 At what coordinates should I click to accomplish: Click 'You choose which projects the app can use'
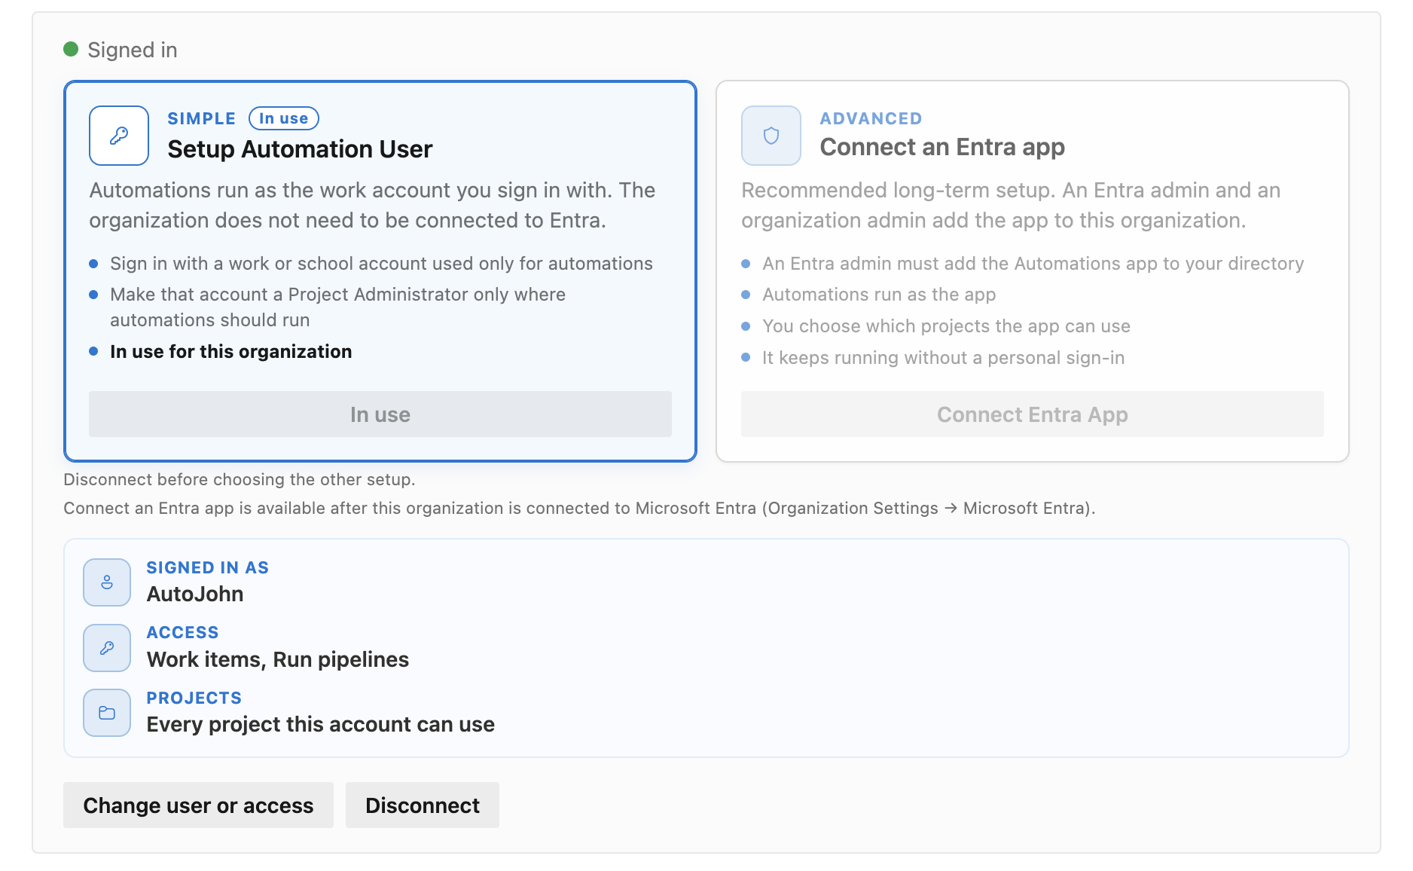(946, 326)
